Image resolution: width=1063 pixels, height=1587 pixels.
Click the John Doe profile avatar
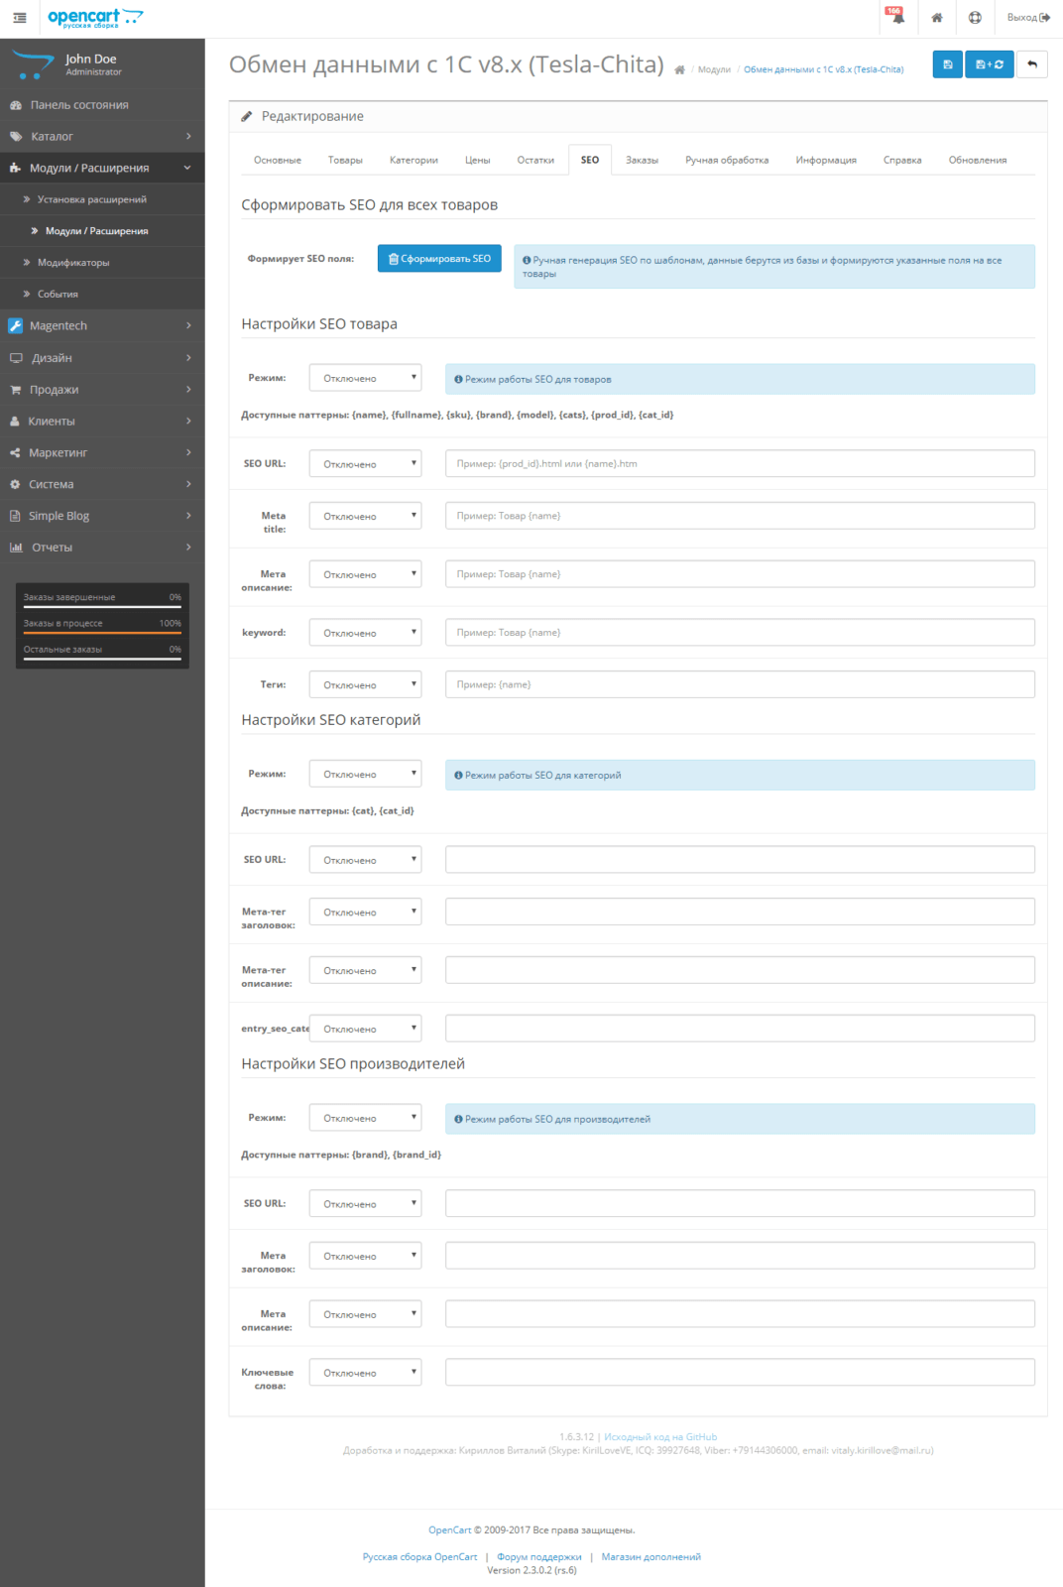33,64
